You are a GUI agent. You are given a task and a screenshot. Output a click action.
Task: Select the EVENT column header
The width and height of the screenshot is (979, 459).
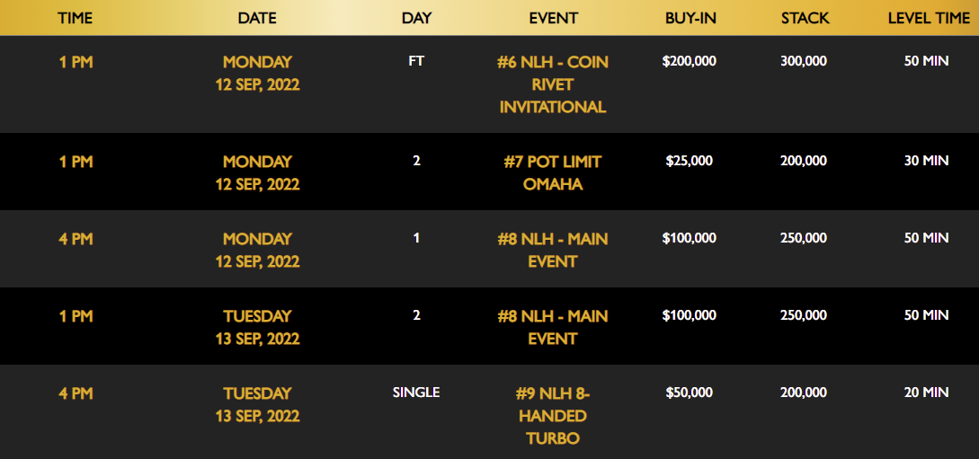(553, 18)
